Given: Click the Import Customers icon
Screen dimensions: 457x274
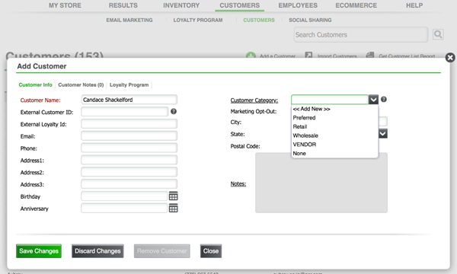Looking at the screenshot, I should pos(308,55).
